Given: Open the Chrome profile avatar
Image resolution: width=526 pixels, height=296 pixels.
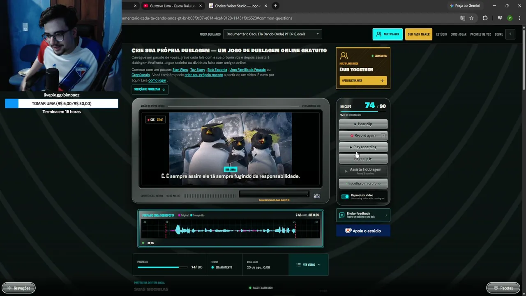Looking at the screenshot, I should coord(510,18).
